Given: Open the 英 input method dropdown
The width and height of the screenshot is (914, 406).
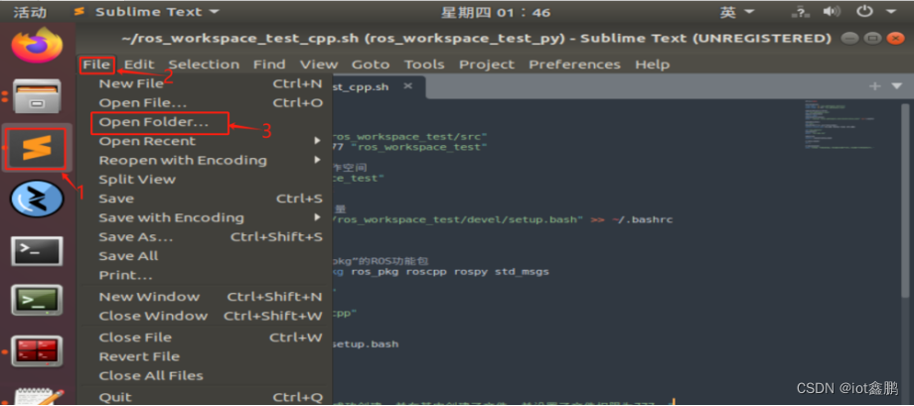Looking at the screenshot, I should pyautogui.click(x=737, y=12).
